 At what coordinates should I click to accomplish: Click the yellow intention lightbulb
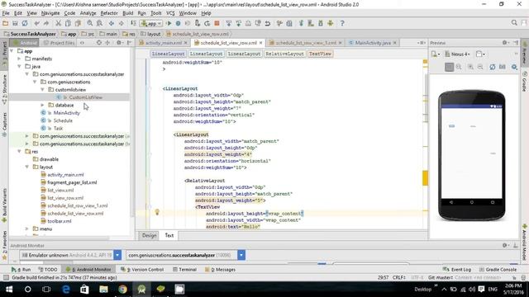157,212
